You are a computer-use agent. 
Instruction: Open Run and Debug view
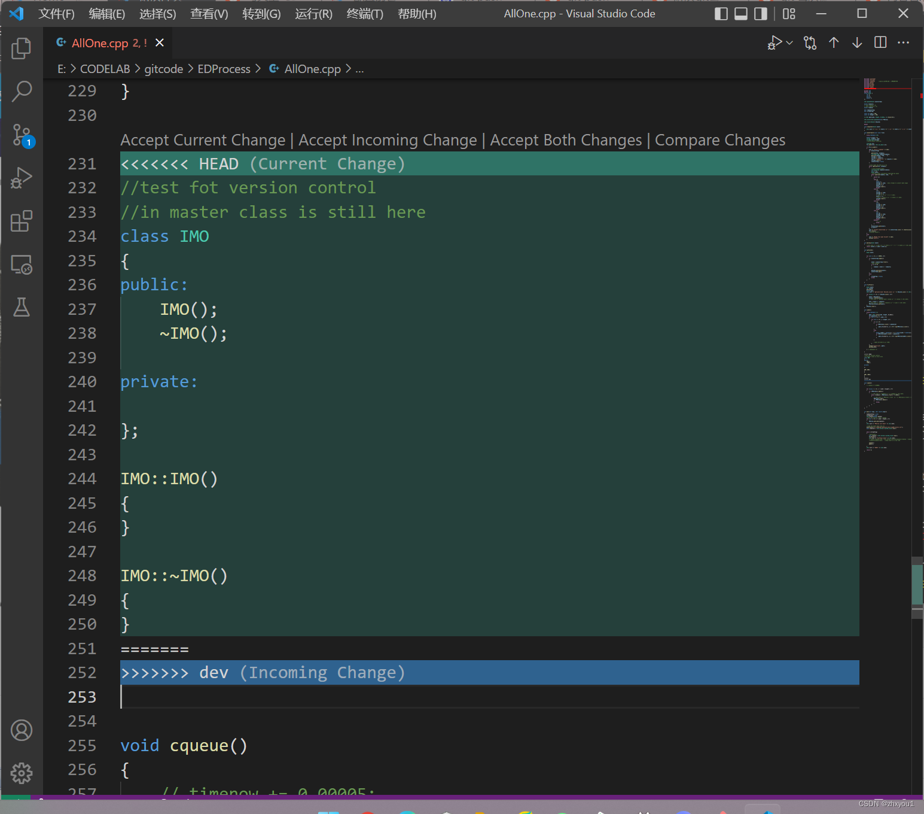pyautogui.click(x=22, y=178)
